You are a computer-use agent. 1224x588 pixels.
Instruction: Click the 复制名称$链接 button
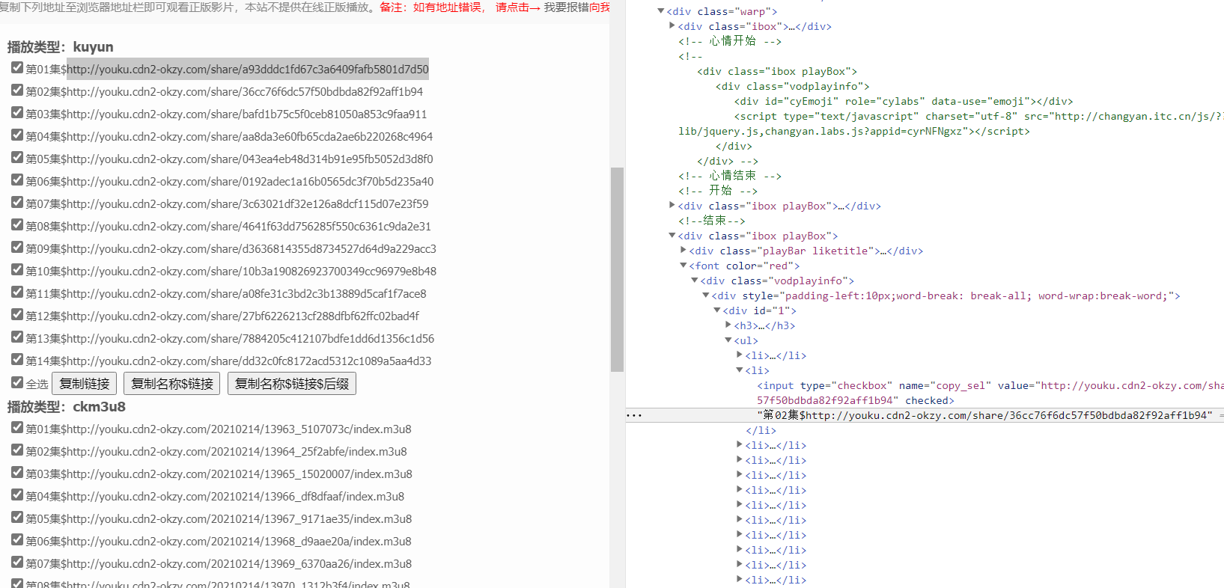(171, 384)
